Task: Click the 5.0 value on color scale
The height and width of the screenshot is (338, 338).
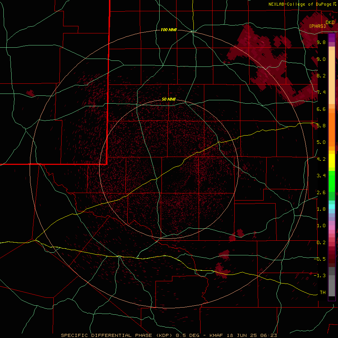Action: click(321, 142)
